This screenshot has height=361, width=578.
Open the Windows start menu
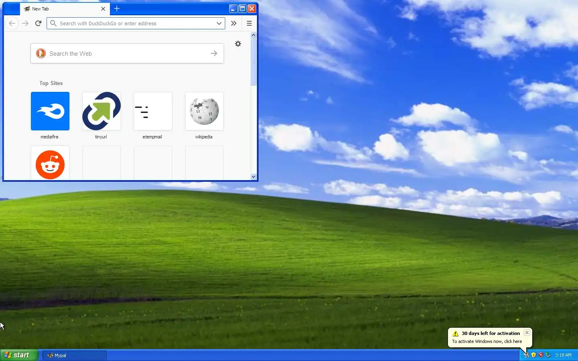[19, 355]
